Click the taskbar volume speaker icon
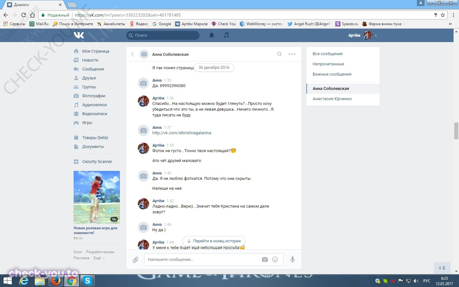The image size is (459, 287). 416,281
